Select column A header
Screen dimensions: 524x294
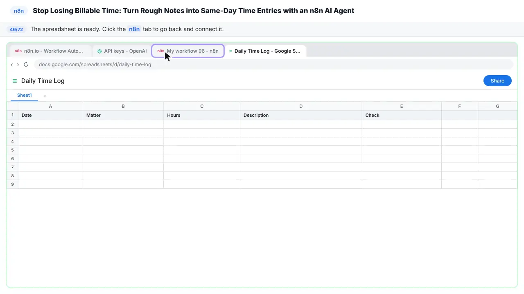point(50,106)
